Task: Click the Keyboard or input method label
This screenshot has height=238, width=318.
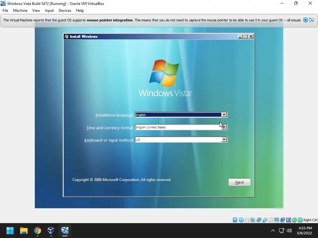Action: click(109, 140)
